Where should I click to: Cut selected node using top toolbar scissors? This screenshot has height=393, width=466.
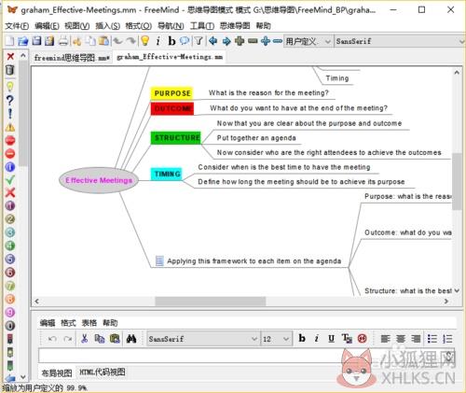[77, 41]
